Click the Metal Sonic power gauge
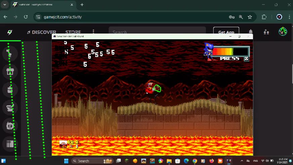The image size is (293, 165). [231, 51]
